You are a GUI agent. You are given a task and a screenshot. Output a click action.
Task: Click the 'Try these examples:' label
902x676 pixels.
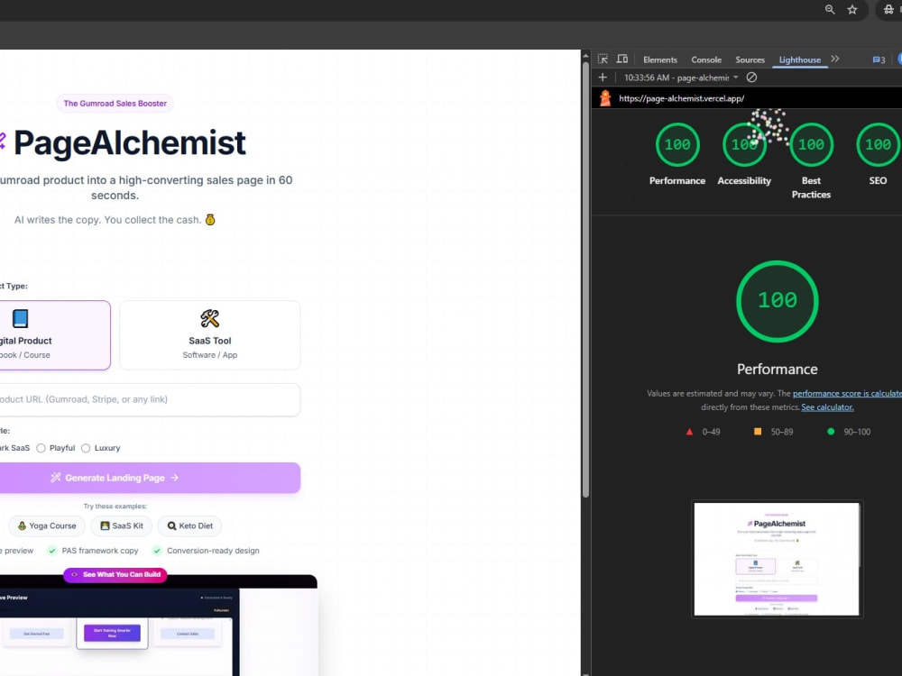click(x=115, y=507)
